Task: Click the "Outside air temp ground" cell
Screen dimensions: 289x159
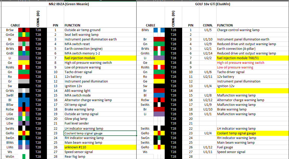Action: click(x=100, y=30)
